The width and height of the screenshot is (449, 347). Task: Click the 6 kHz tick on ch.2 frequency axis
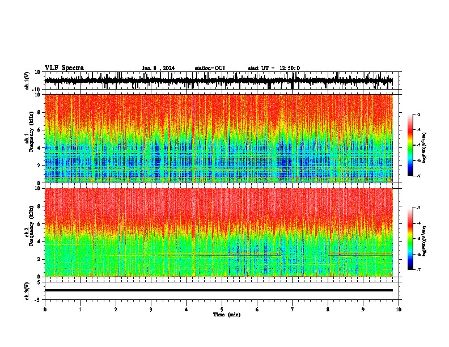tap(39, 223)
